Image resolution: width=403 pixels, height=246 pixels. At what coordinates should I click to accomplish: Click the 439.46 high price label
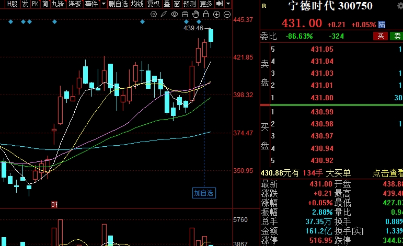[193, 28]
